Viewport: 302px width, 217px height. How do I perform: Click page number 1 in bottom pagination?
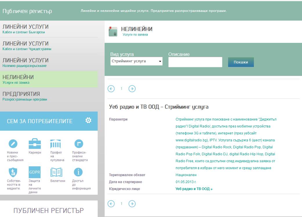point(121,203)
